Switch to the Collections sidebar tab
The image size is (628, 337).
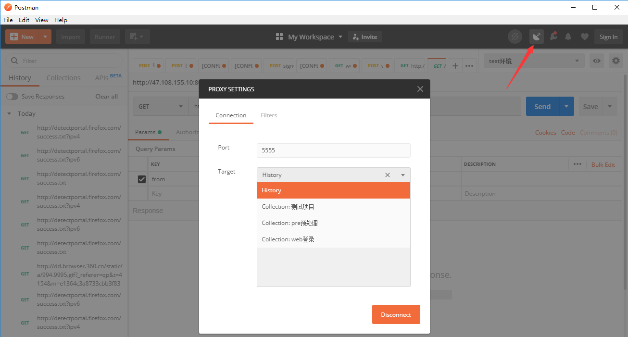(x=63, y=78)
